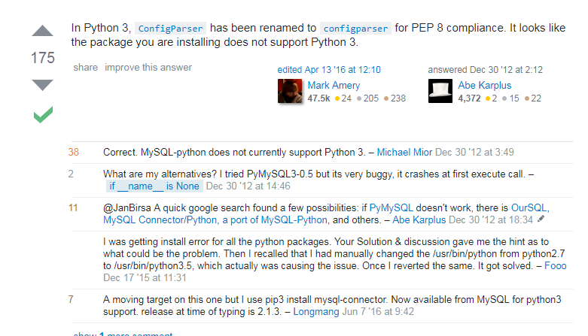Image resolution: width=588 pixels, height=336 pixels.
Task: Open Mark Amery's profile link
Action: click(334, 86)
